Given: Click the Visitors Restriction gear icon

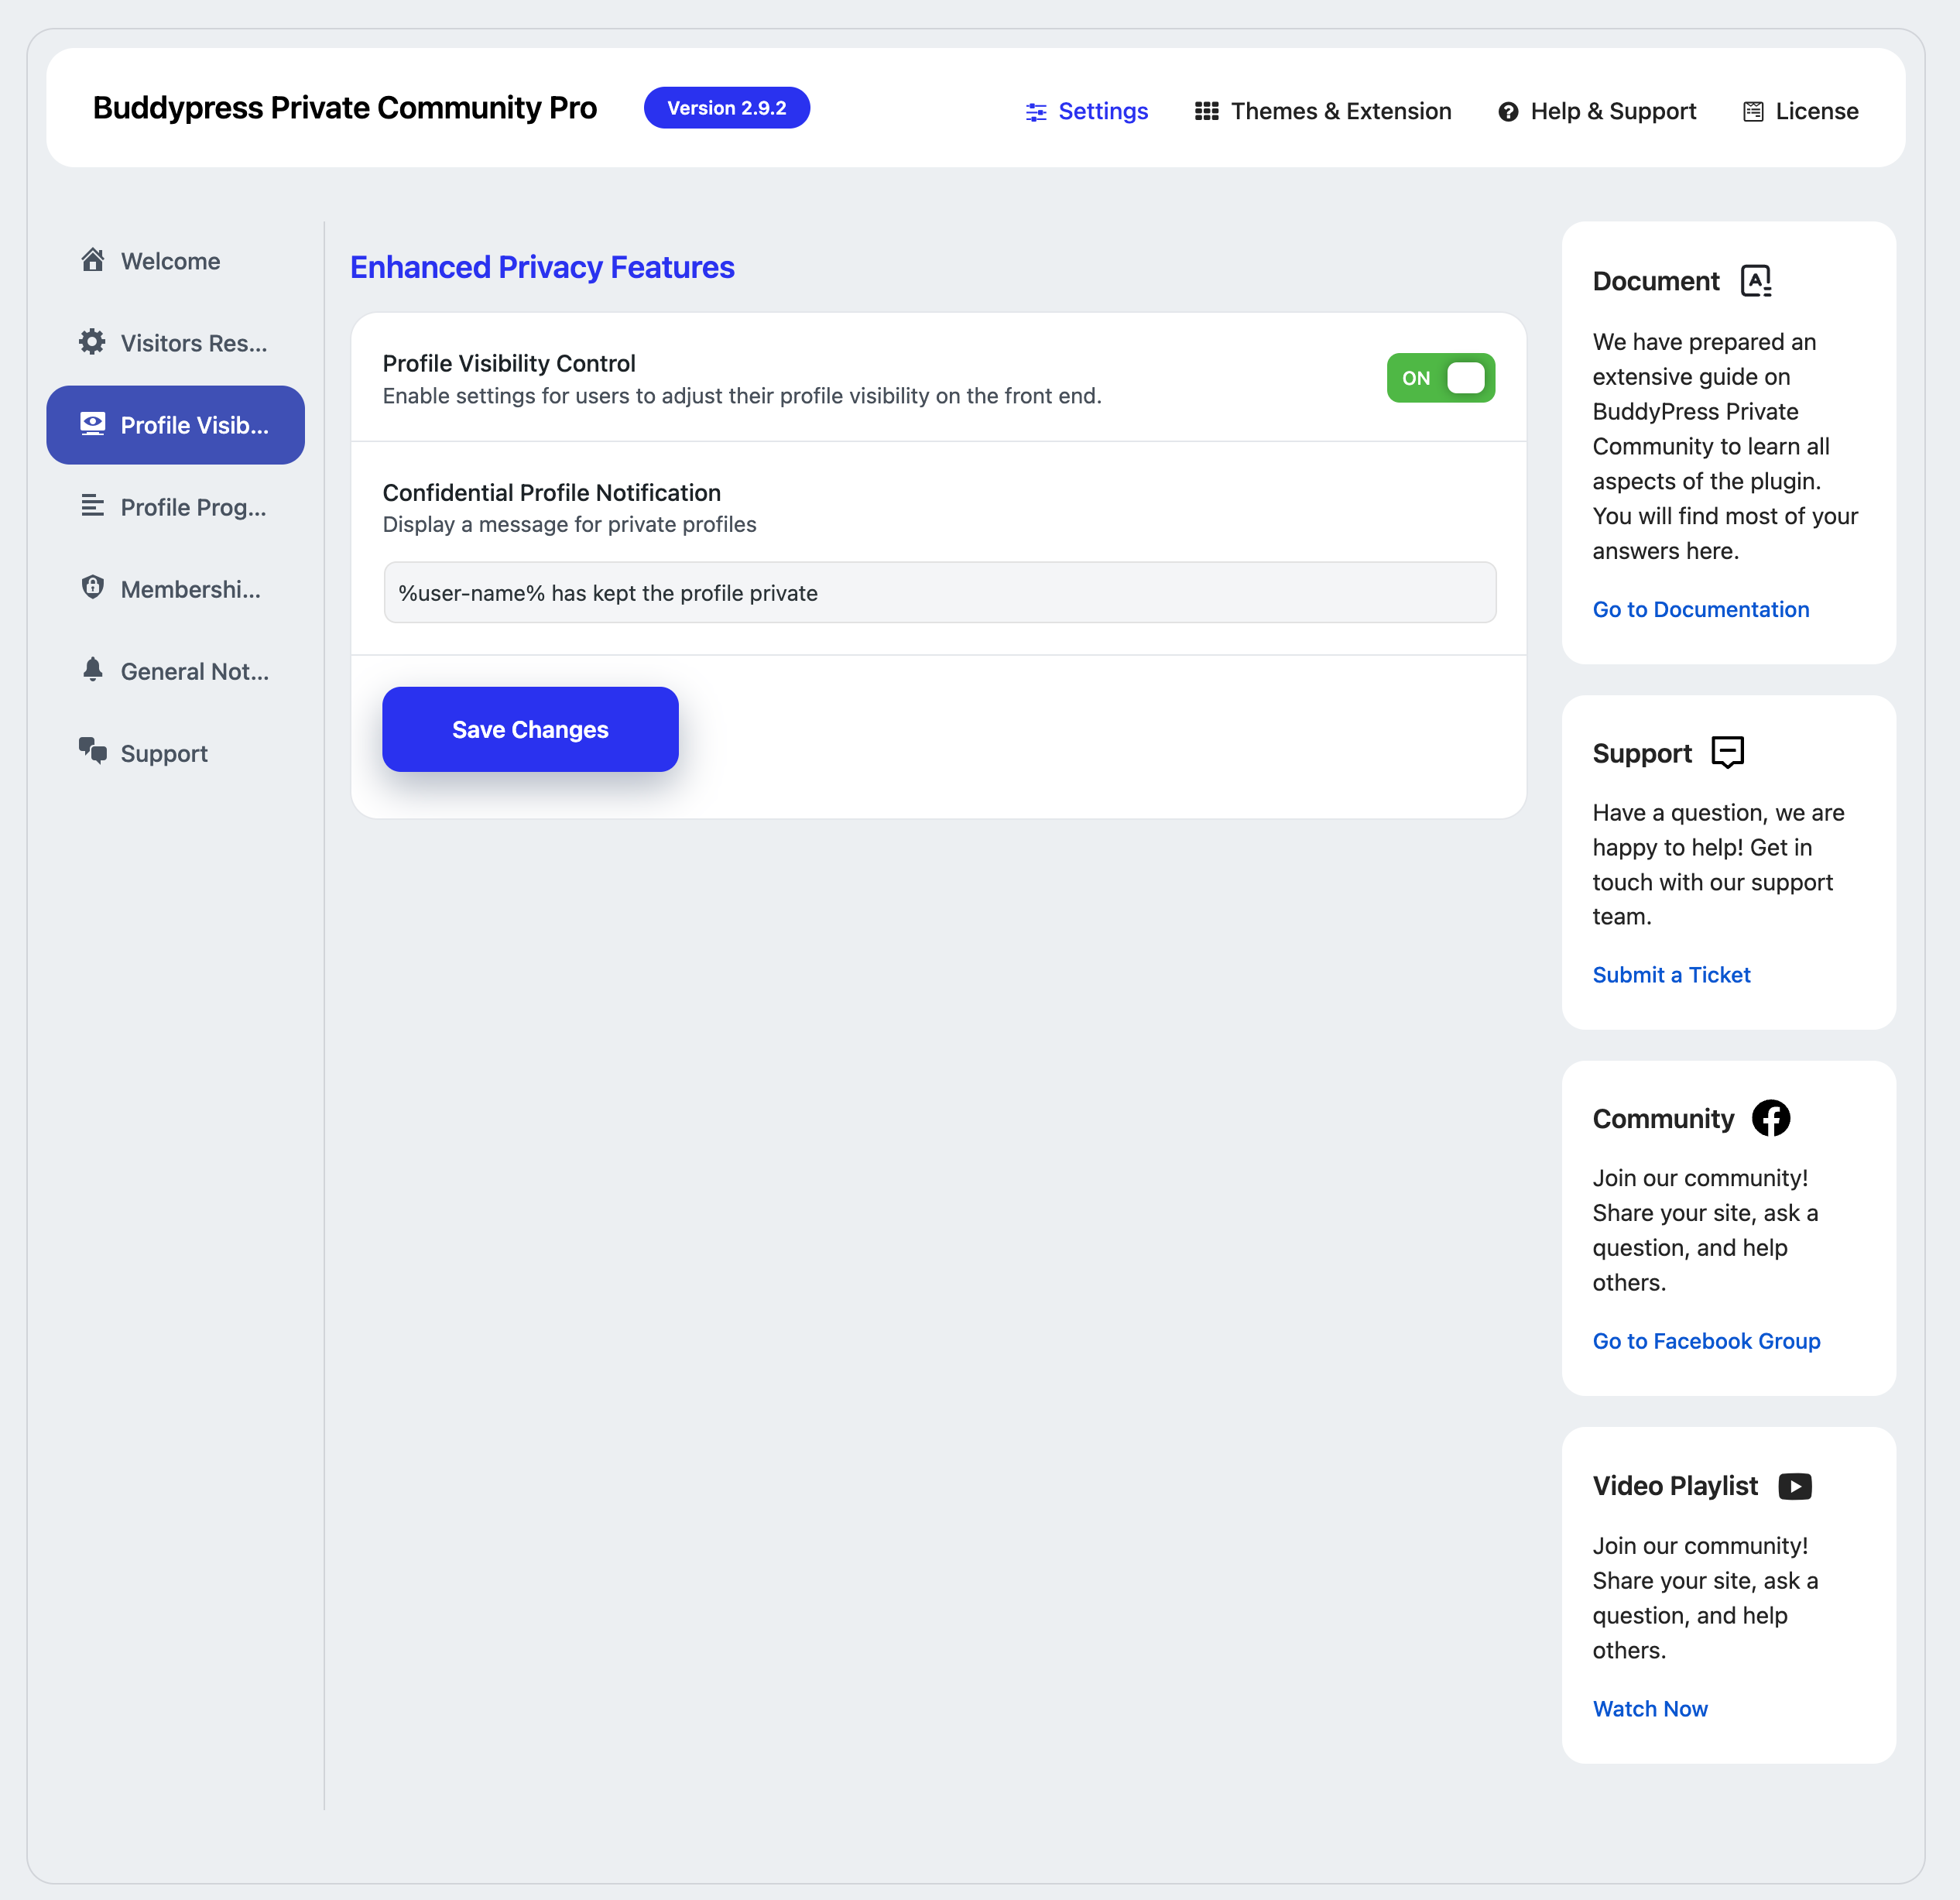Looking at the screenshot, I should coord(93,342).
